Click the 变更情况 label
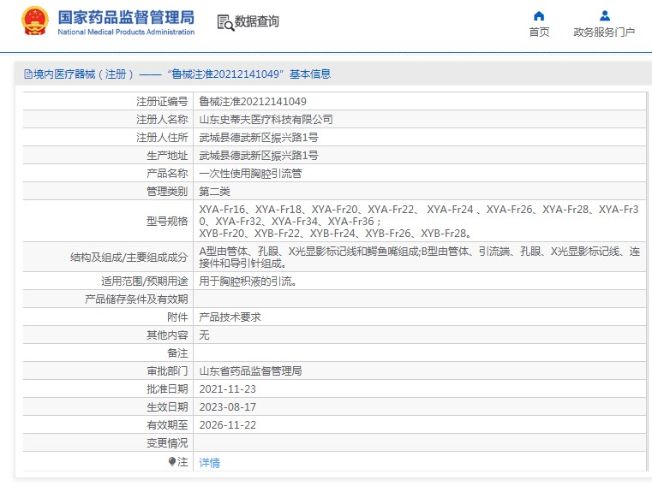The height and width of the screenshot is (486, 652). [x=167, y=443]
